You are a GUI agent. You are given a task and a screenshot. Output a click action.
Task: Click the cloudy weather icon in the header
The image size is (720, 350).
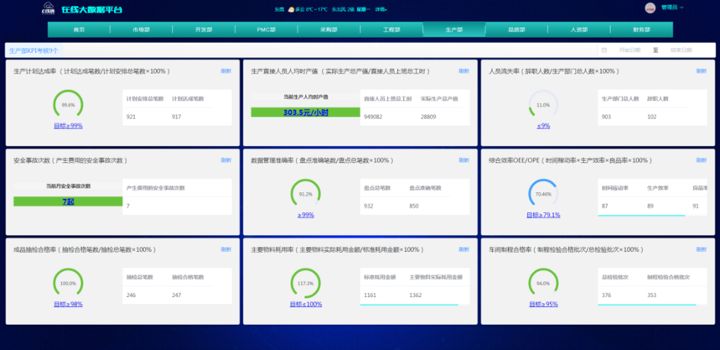click(290, 9)
